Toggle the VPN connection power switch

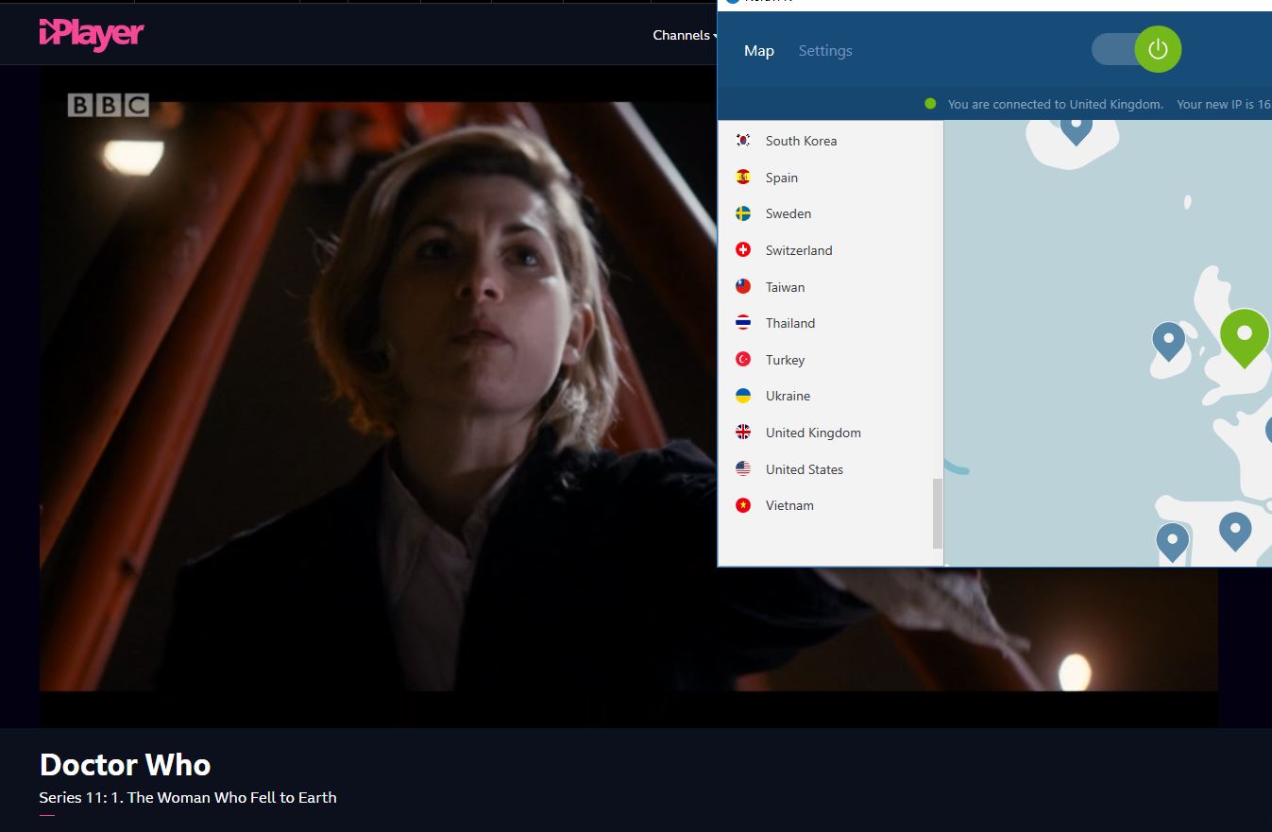click(x=1137, y=50)
